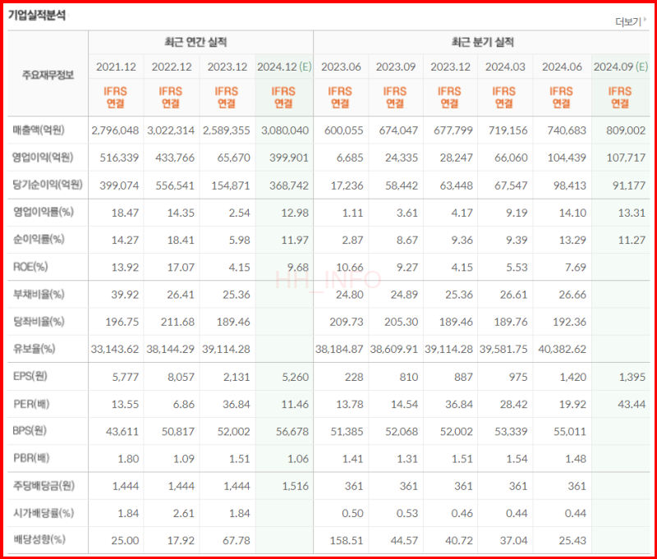Viewport: 657px width, 559px height.
Task: Click the BPS value 56,678
Action: coord(292,432)
